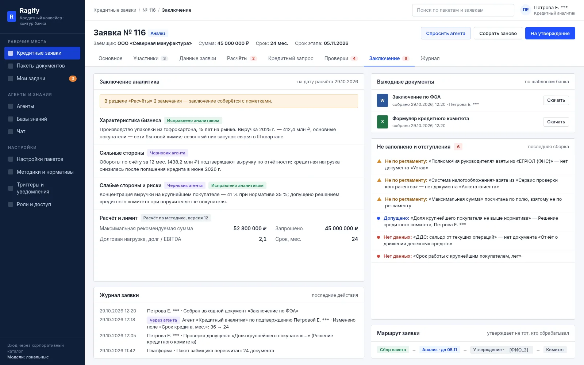Screen dimensions: 584x365
Task: Download the Формуляр кредитного комитета document
Action: pyautogui.click(x=556, y=122)
